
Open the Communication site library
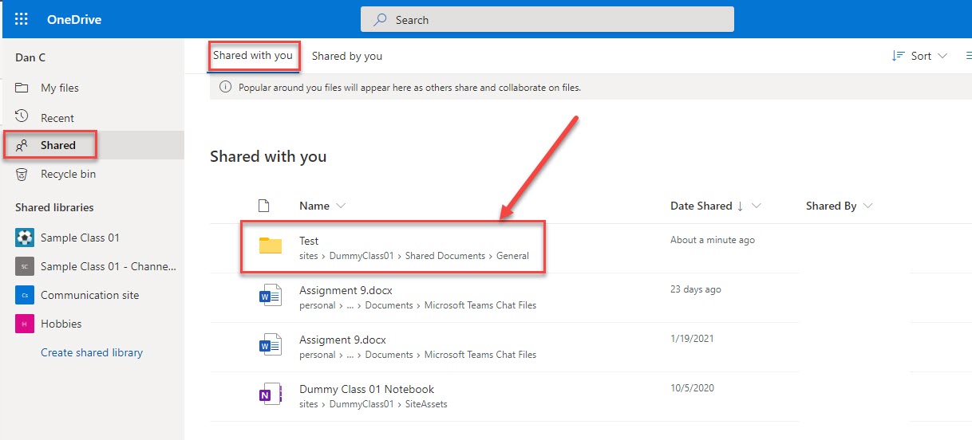click(92, 295)
